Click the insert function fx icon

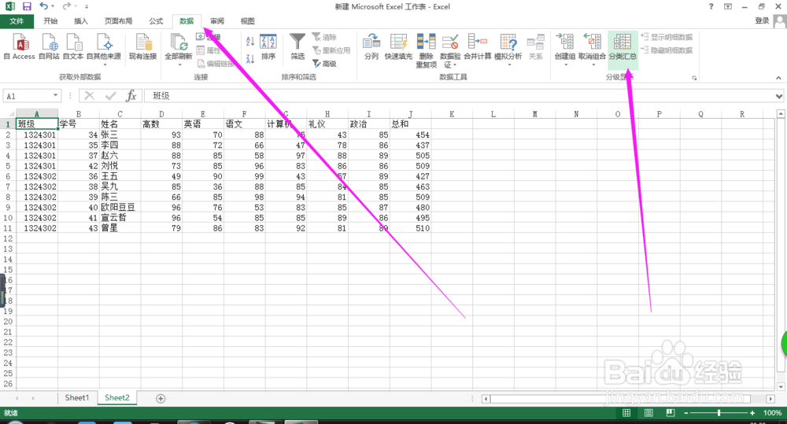(131, 96)
